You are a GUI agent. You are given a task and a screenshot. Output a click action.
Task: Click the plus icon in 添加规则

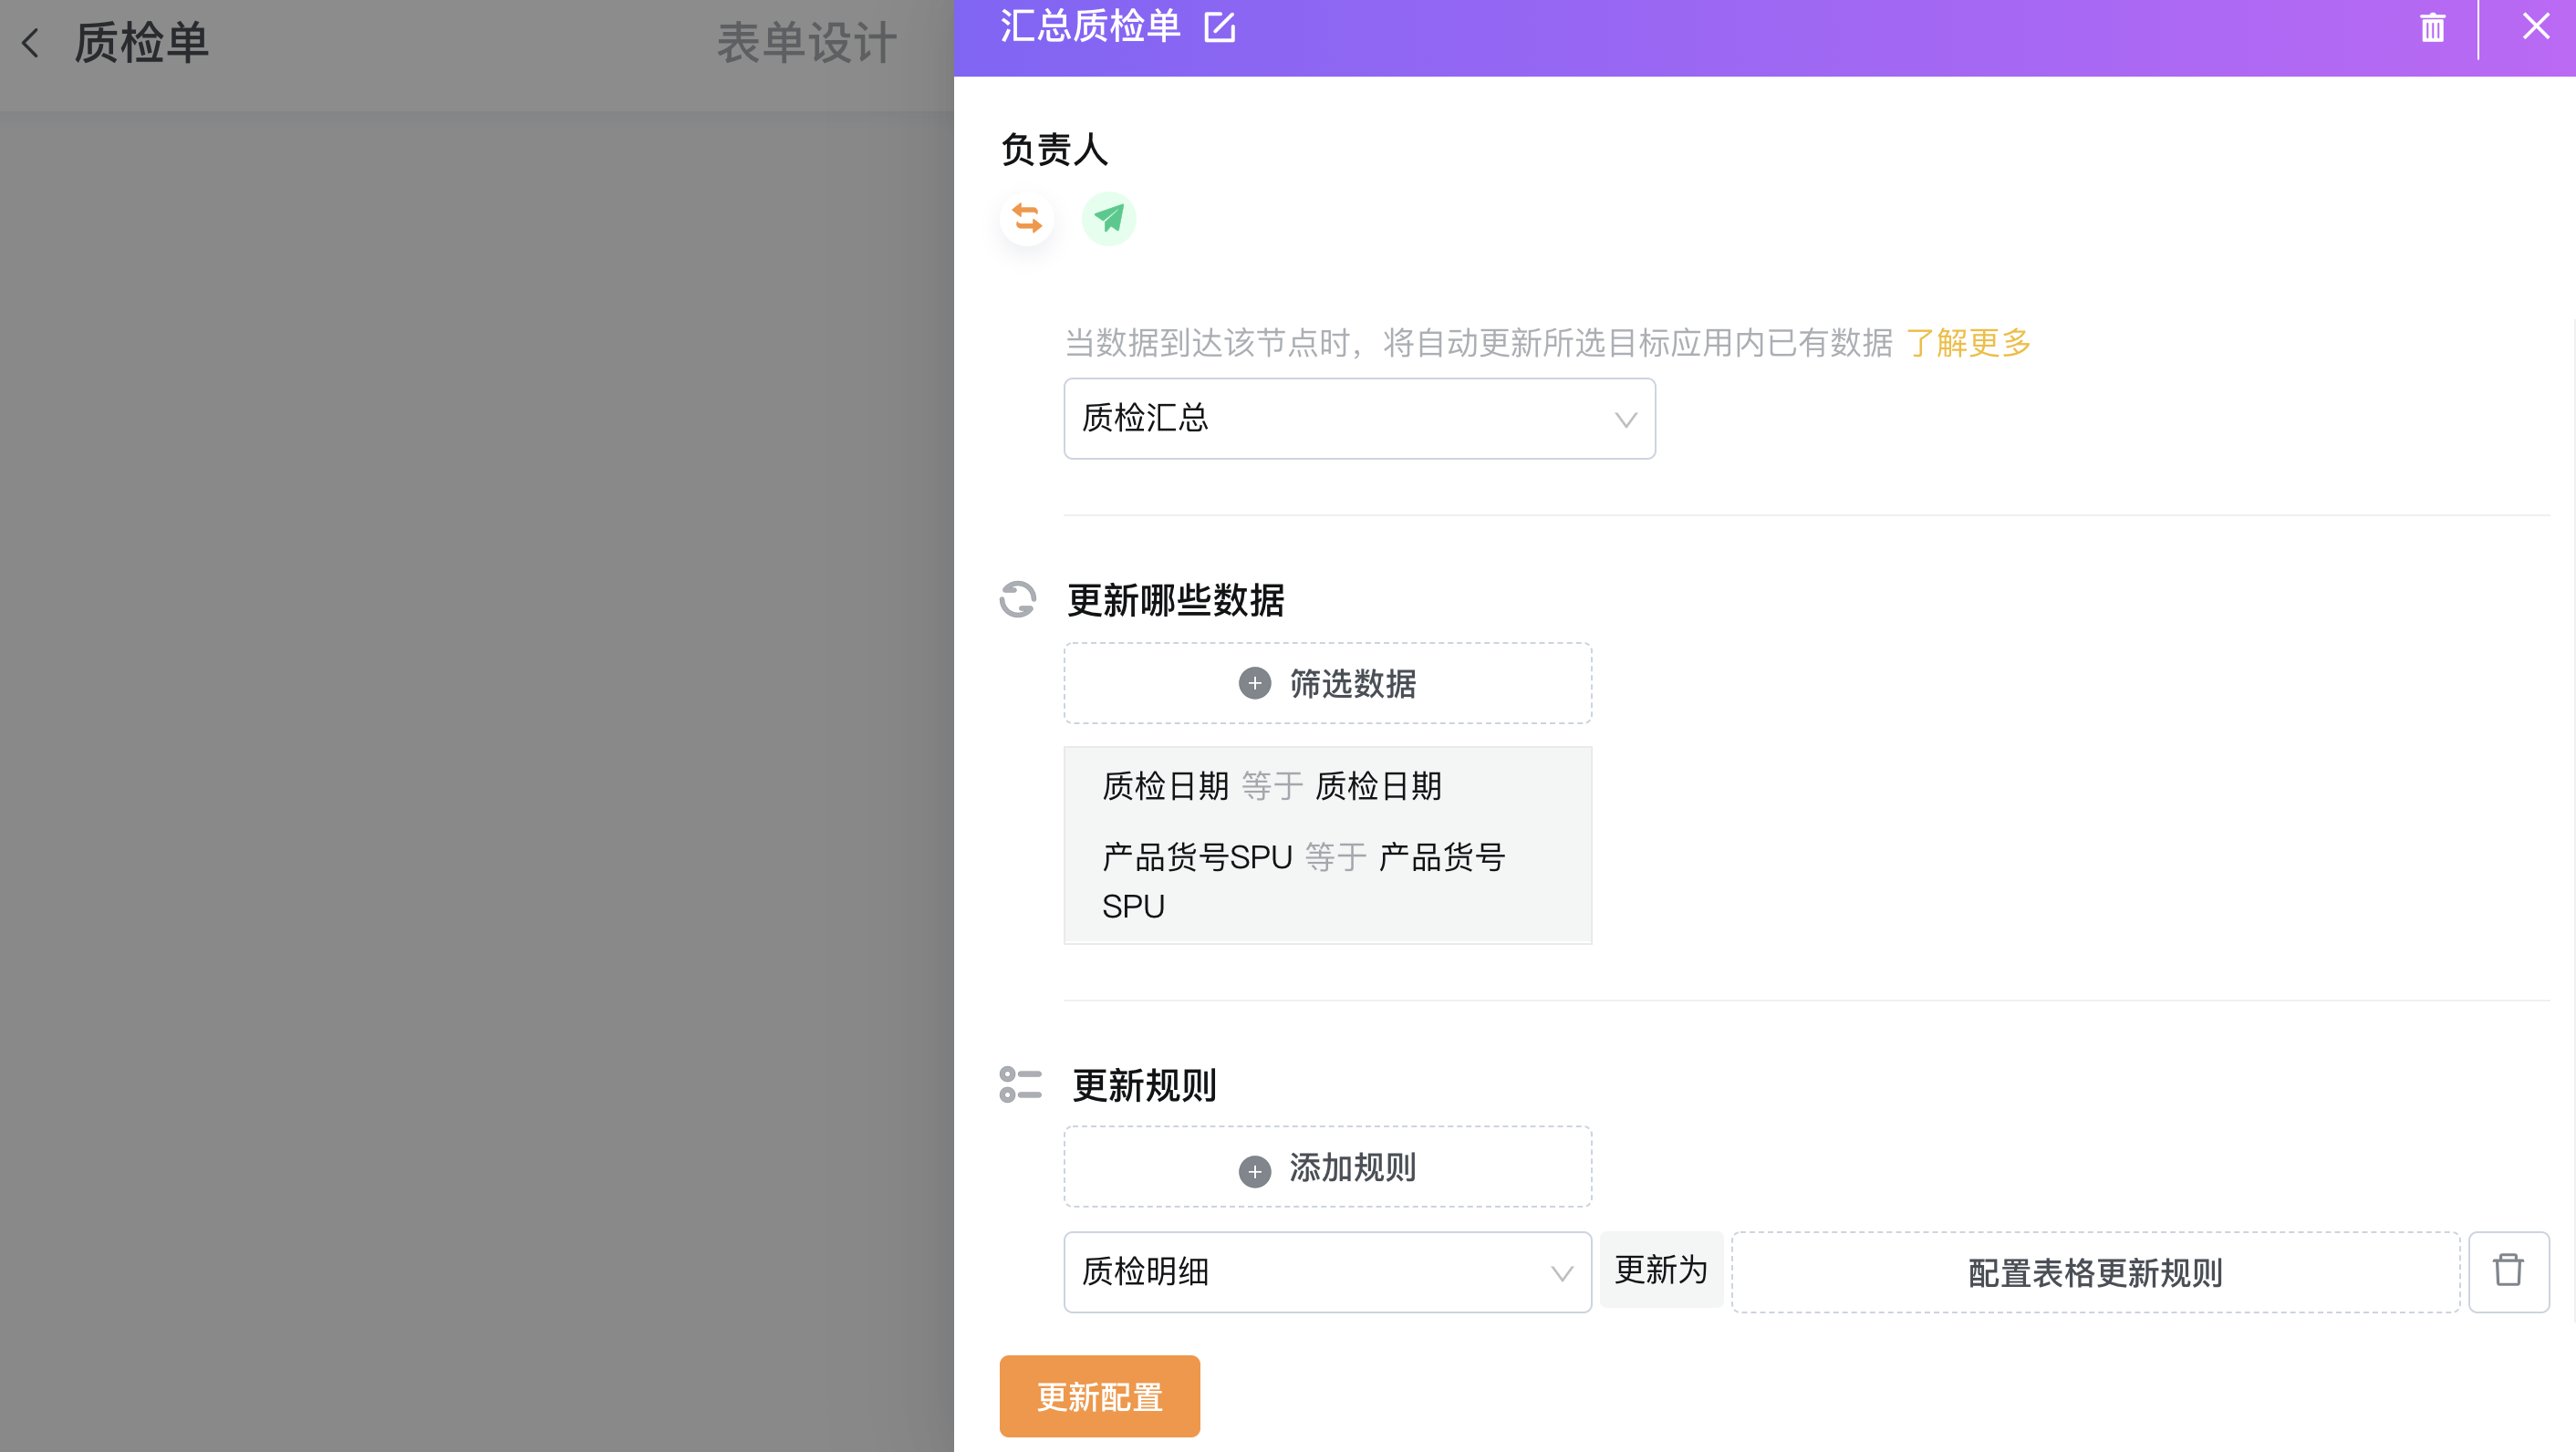click(x=1254, y=1171)
